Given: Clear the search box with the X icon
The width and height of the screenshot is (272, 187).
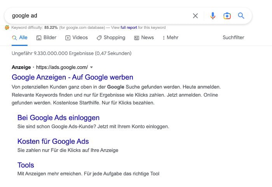Looking at the screenshot, I should tap(195, 16).
